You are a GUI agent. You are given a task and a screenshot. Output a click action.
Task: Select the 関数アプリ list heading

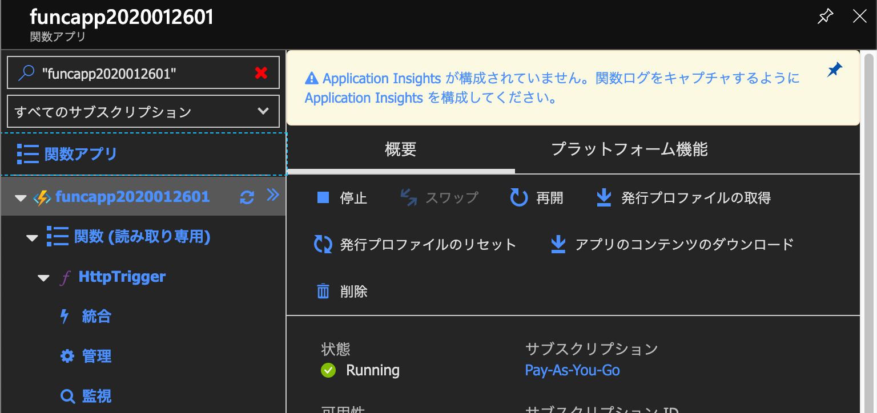[x=81, y=154]
